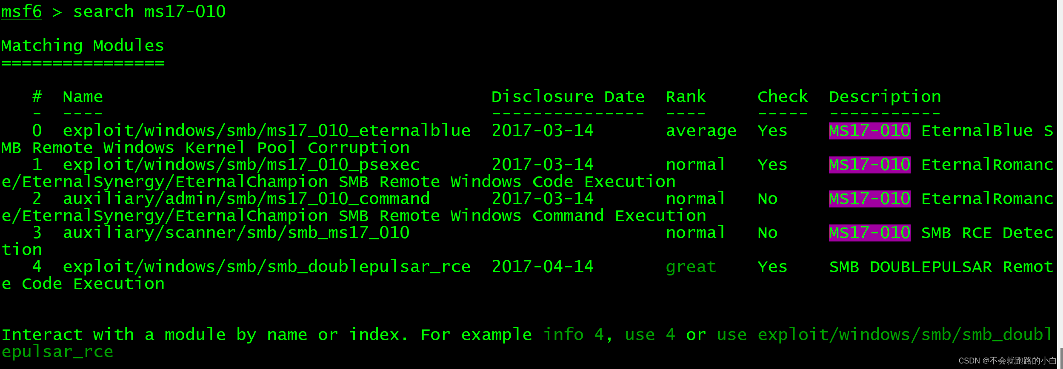Screen dimensions: 1063x369
Task: Click the 'Description' column header
Action: click(x=885, y=97)
